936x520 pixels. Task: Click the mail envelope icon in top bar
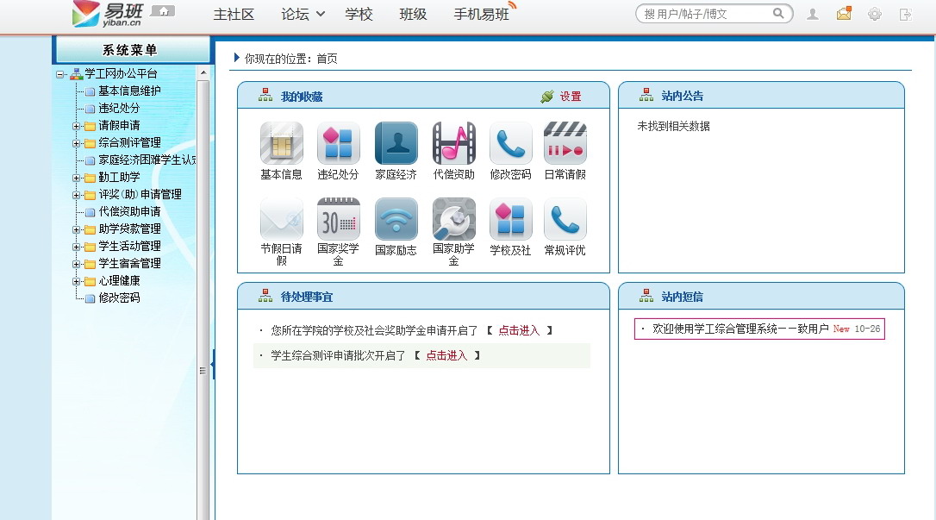click(x=844, y=14)
